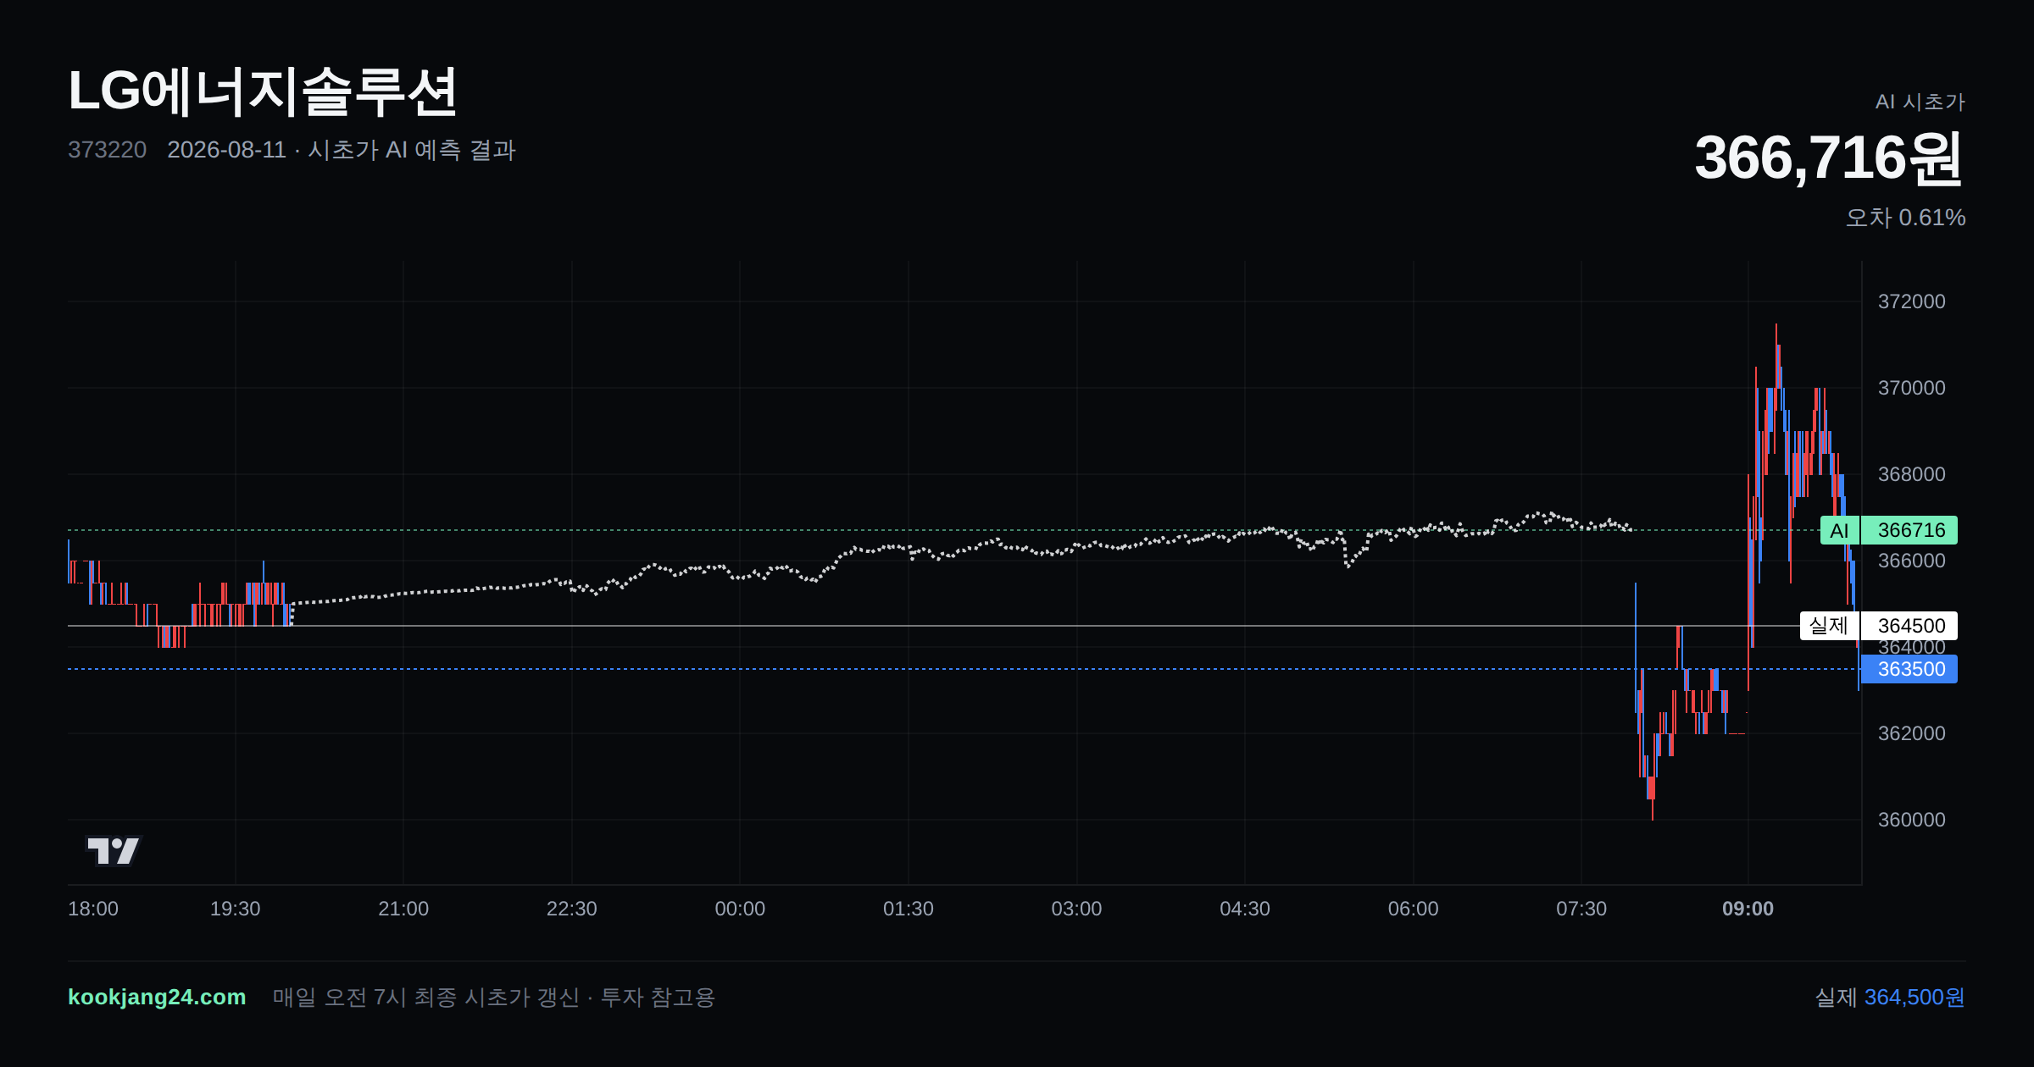Click the date subtitle 2026-08-11 시초가 AI 예측 결과
Image resolution: width=2034 pixels, height=1067 pixels.
(342, 150)
